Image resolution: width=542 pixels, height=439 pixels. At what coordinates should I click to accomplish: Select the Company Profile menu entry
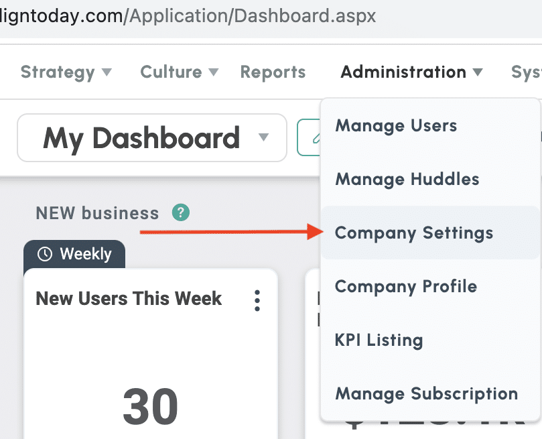(406, 286)
